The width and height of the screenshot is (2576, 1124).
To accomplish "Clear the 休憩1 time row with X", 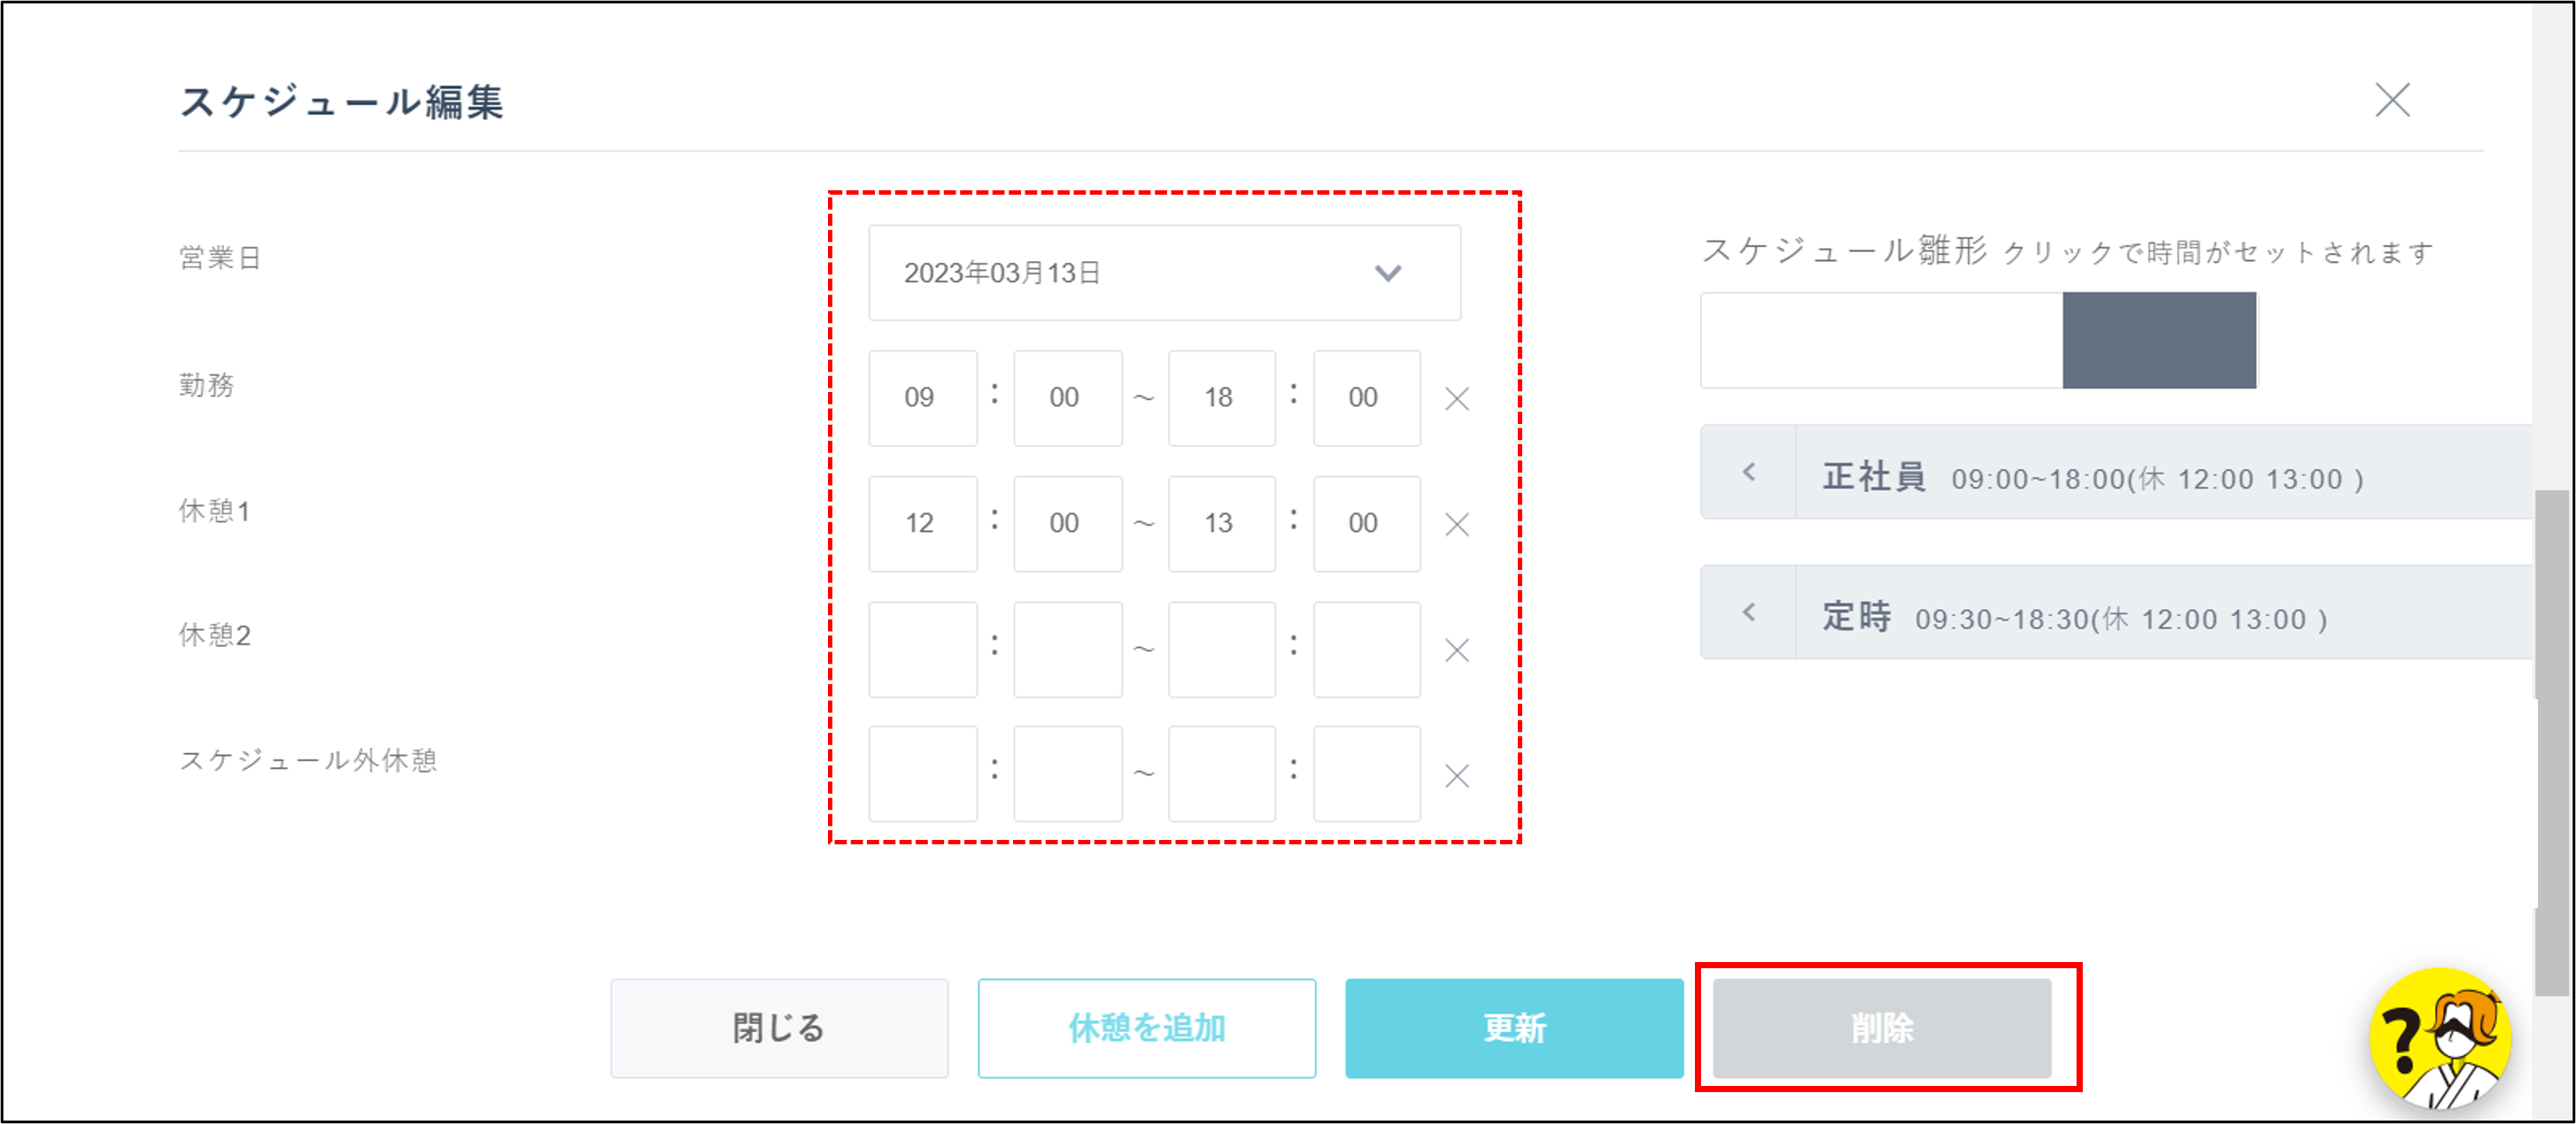I will coord(1456,524).
